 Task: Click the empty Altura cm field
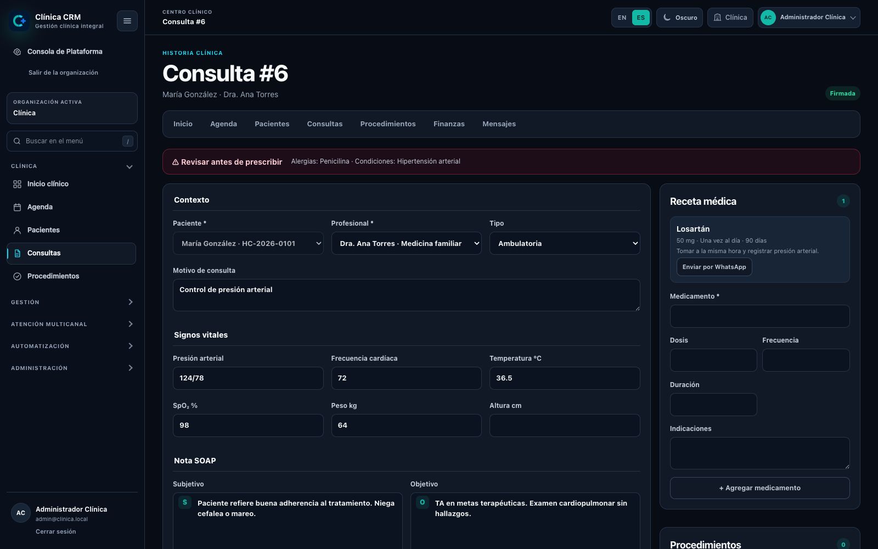pyautogui.click(x=565, y=425)
